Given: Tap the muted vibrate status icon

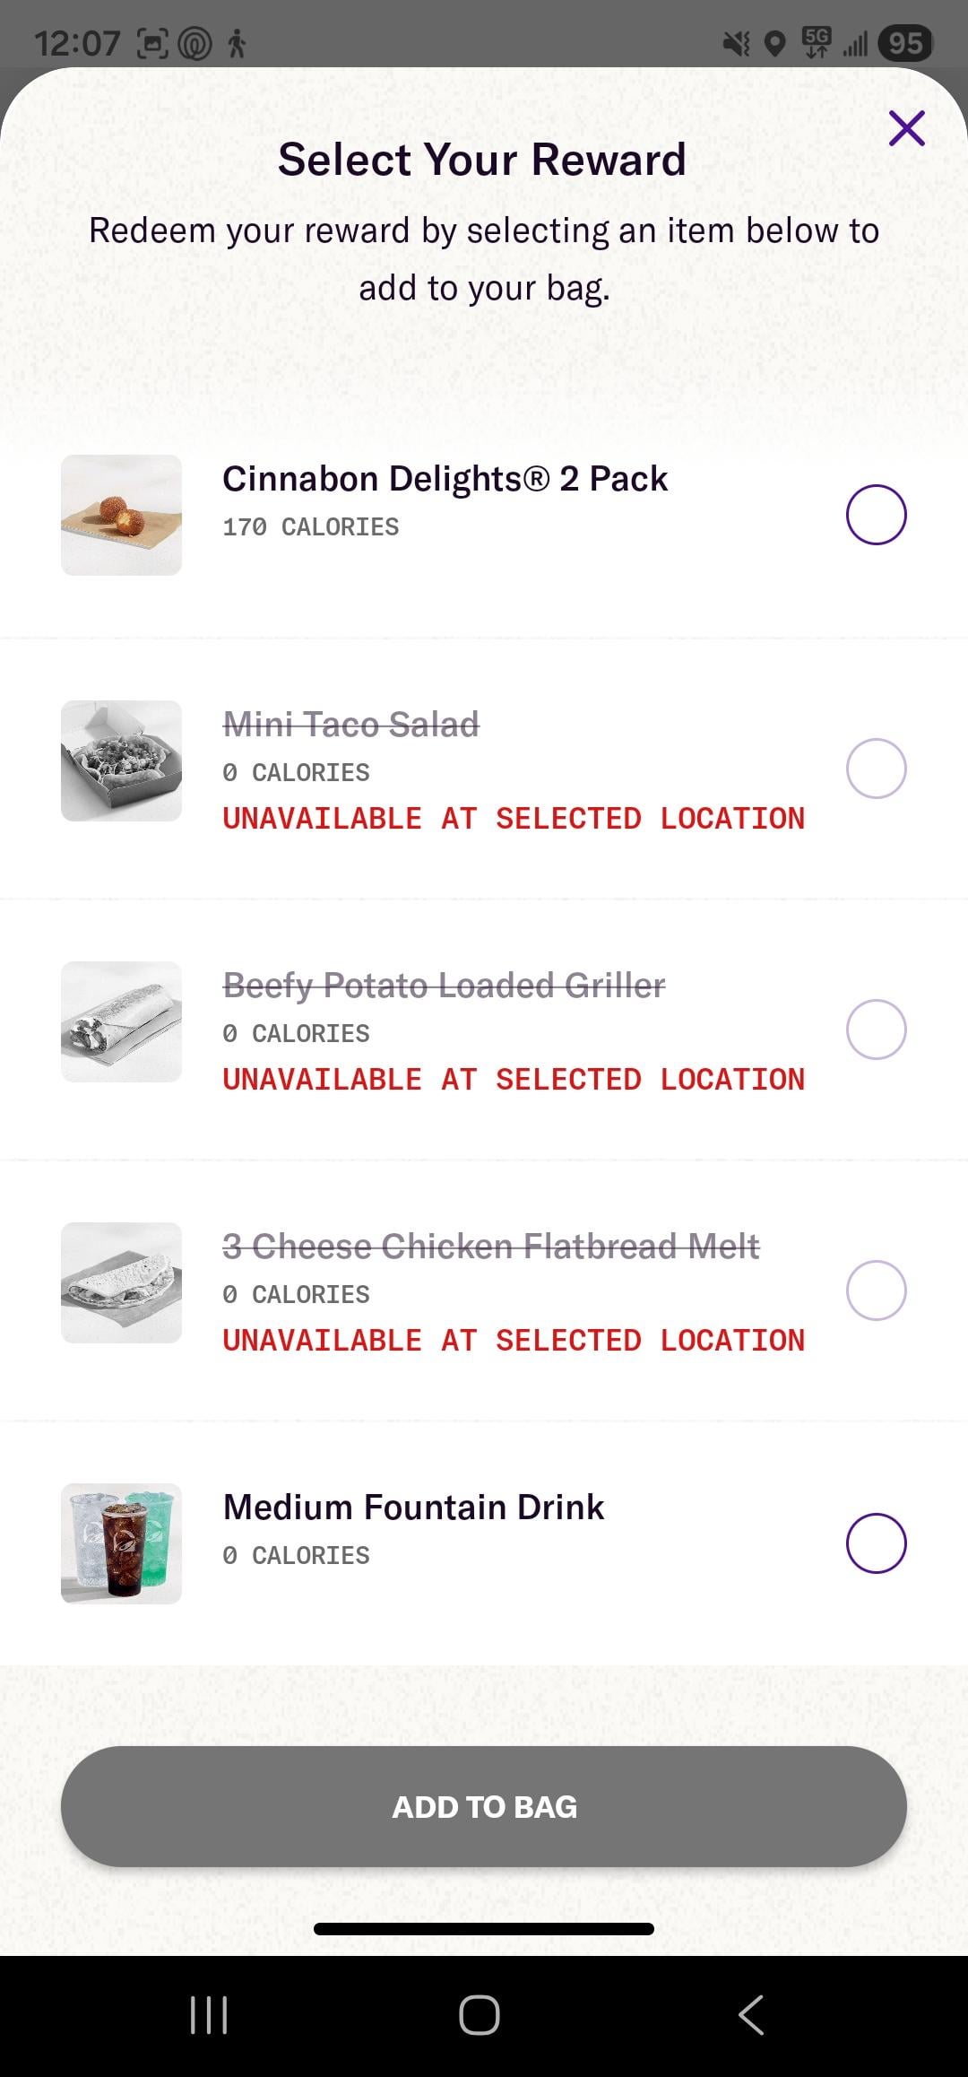Looking at the screenshot, I should coord(737,43).
